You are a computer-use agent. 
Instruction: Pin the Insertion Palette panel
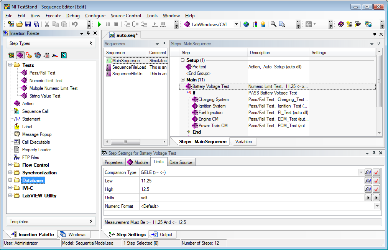coord(89,33)
